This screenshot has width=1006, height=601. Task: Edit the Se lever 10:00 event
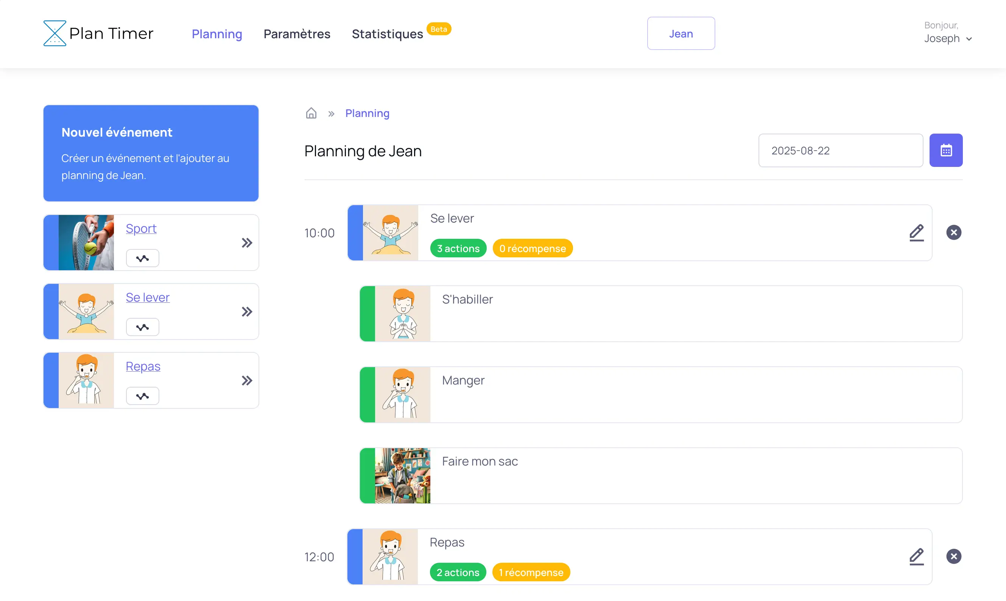click(x=917, y=233)
